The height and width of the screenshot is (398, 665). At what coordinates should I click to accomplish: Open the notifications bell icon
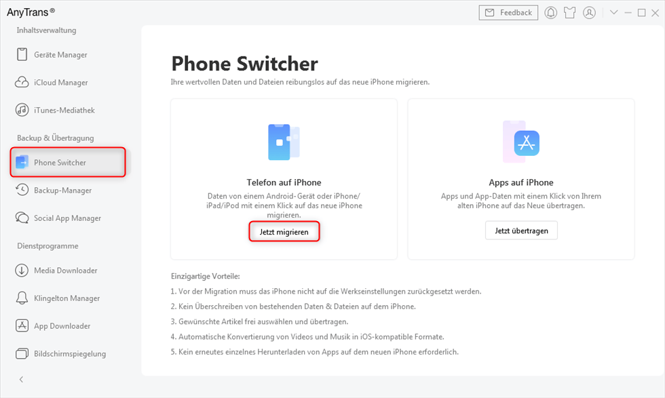(x=551, y=12)
